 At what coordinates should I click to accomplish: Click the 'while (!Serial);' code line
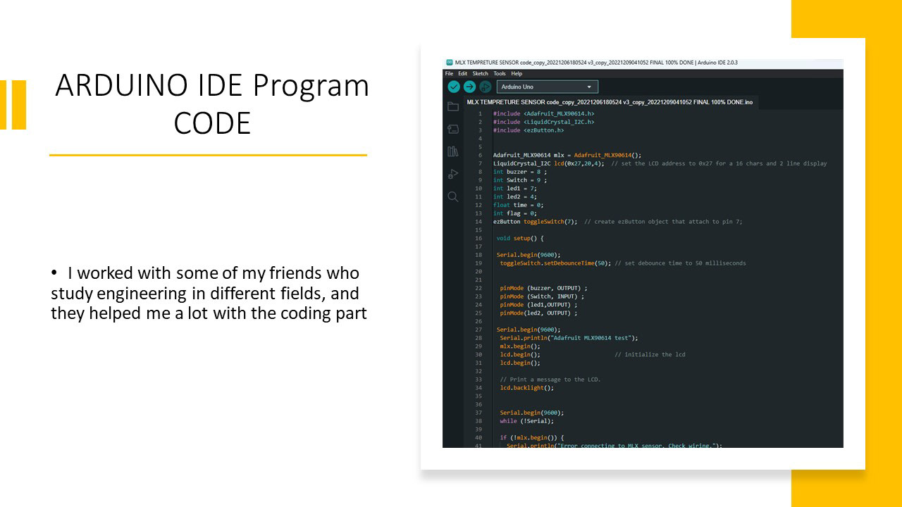click(x=527, y=421)
